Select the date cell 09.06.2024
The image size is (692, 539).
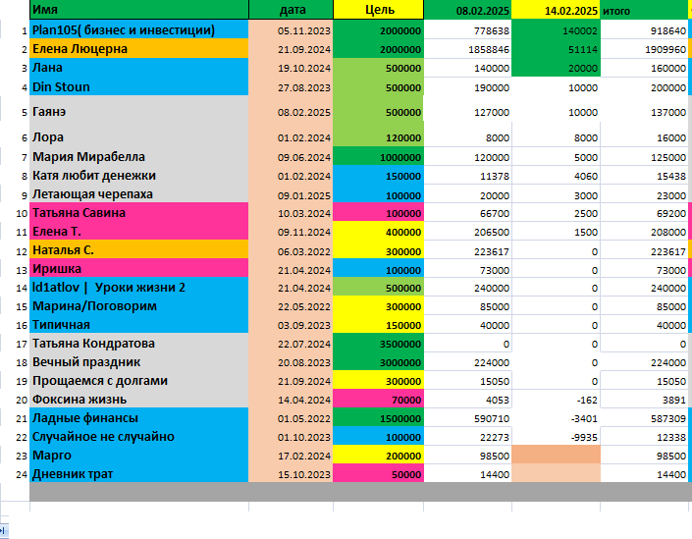pyautogui.click(x=291, y=157)
